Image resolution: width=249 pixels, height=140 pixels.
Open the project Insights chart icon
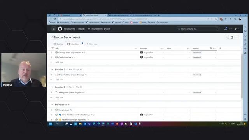click(228, 37)
